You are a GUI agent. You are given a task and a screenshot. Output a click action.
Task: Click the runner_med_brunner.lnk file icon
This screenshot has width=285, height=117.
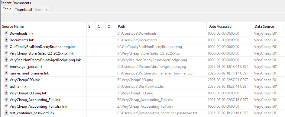click(x=7, y=73)
